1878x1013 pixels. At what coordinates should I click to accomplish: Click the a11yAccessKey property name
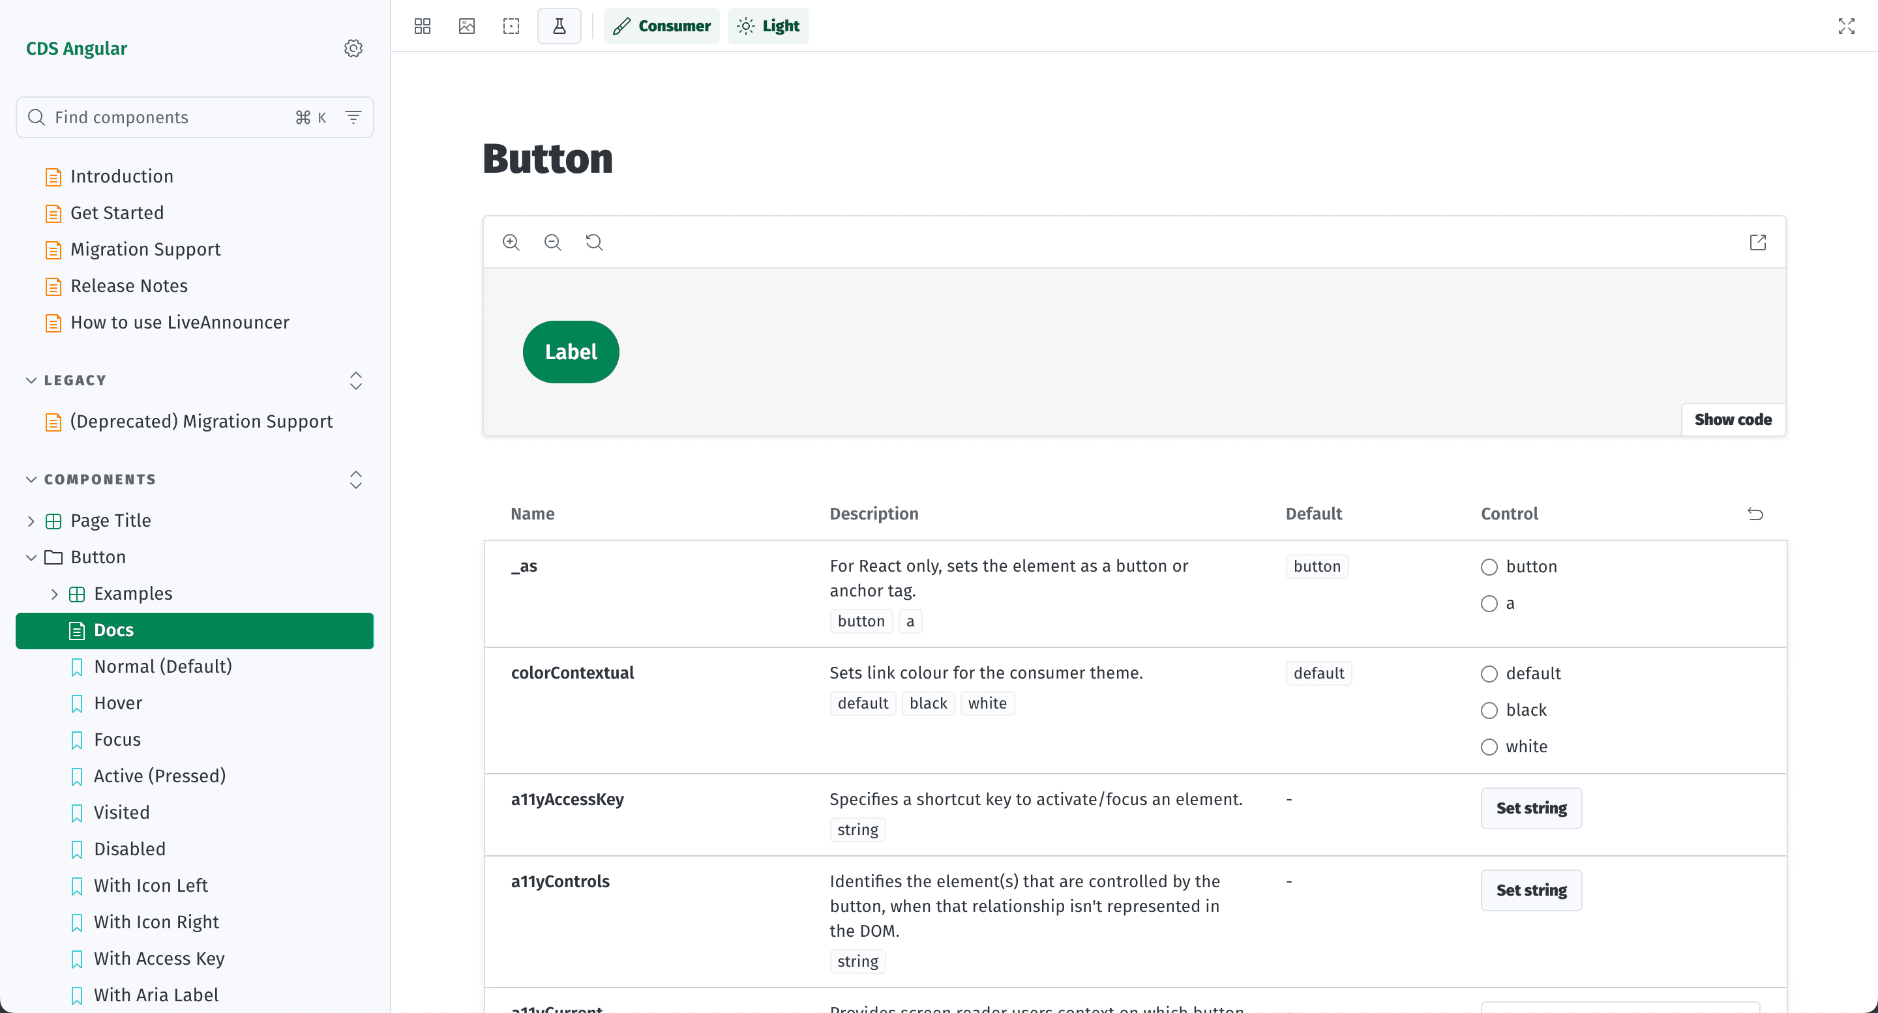pos(567,799)
